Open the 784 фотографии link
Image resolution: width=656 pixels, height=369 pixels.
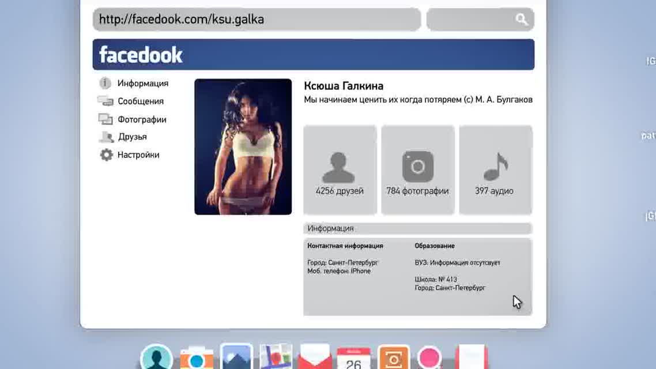pyautogui.click(x=417, y=191)
